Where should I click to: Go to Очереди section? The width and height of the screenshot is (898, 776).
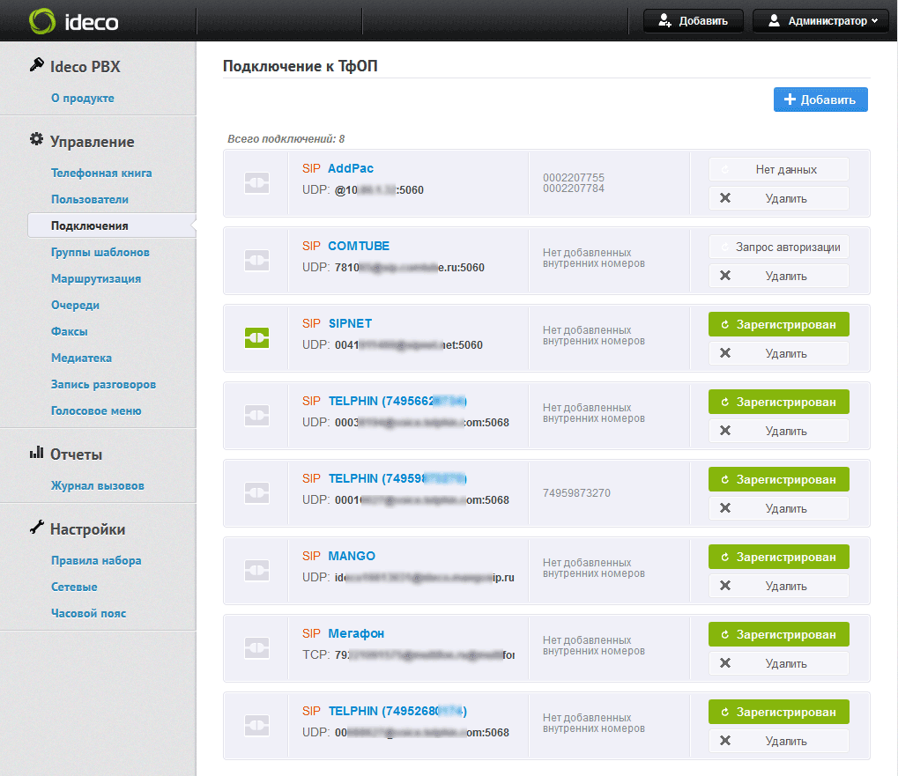click(x=75, y=305)
